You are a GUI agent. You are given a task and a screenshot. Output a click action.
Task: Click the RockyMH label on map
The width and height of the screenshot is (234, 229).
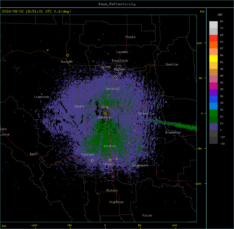pyautogui.click(x=67, y=62)
